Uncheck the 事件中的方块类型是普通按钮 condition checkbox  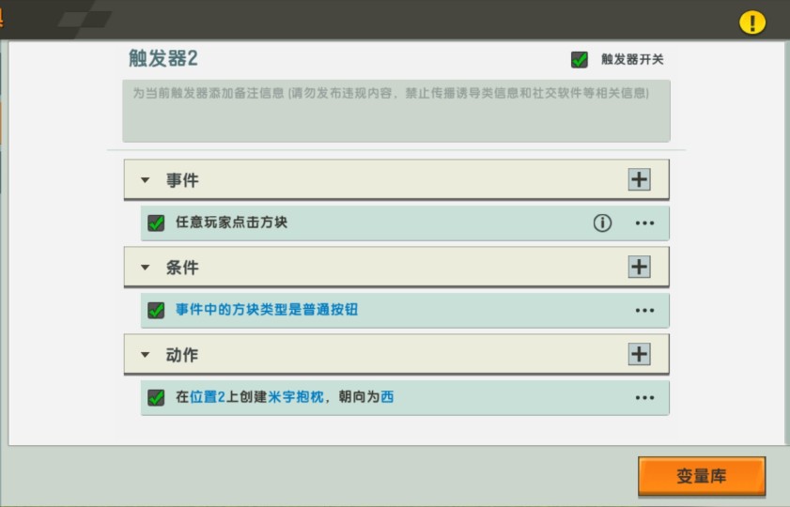coord(156,310)
